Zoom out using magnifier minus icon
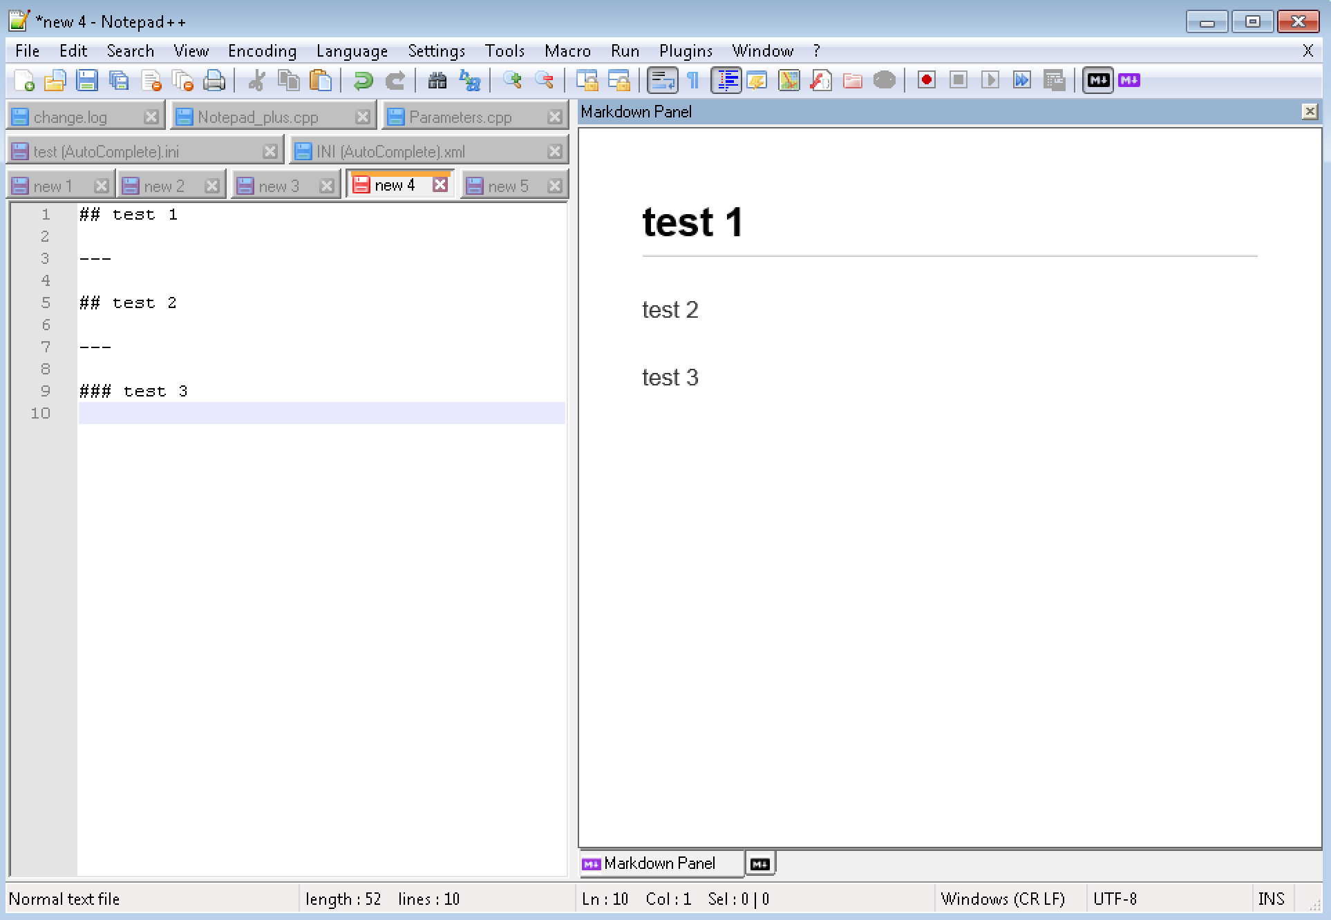 (x=544, y=81)
